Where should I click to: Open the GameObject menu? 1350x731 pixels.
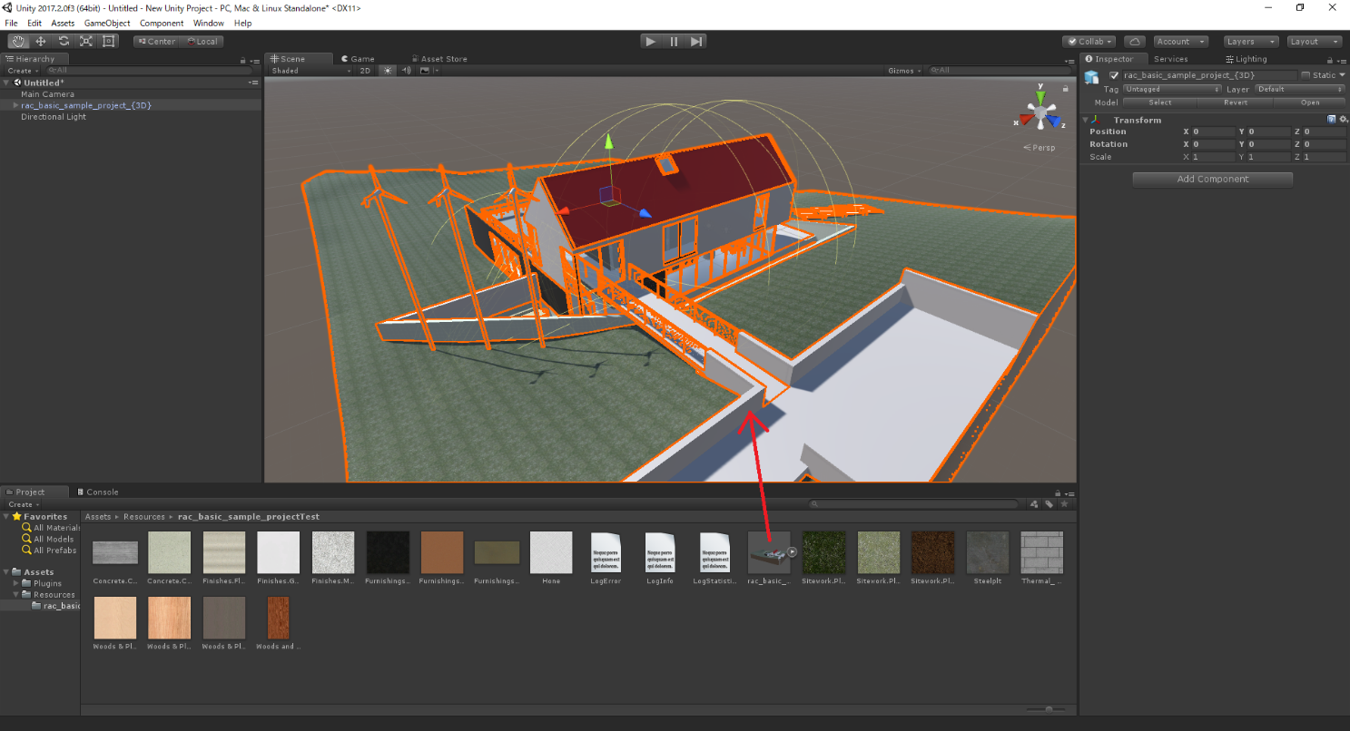[x=106, y=23]
